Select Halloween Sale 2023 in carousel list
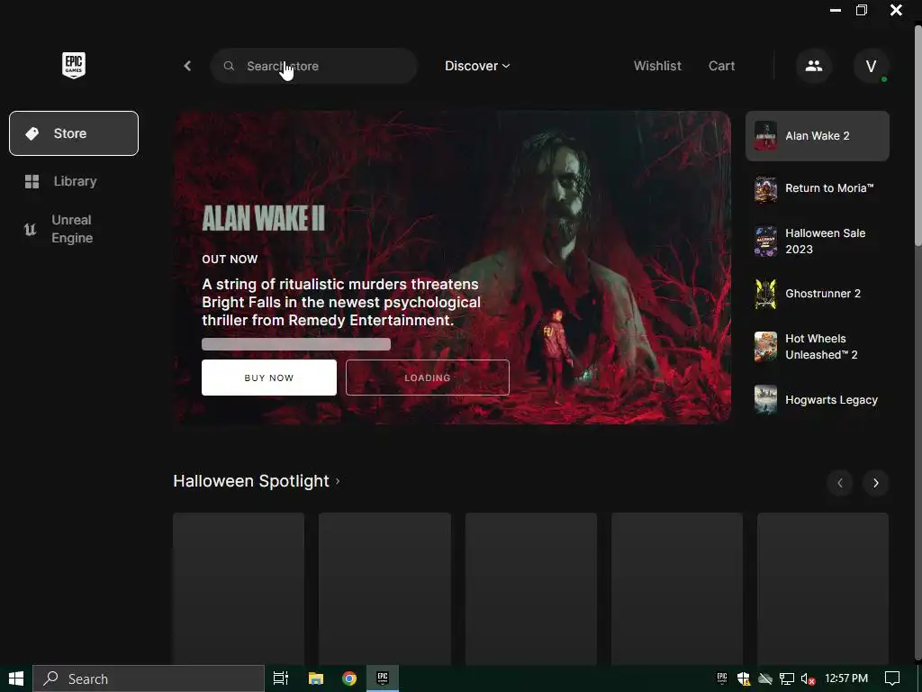 click(x=818, y=241)
